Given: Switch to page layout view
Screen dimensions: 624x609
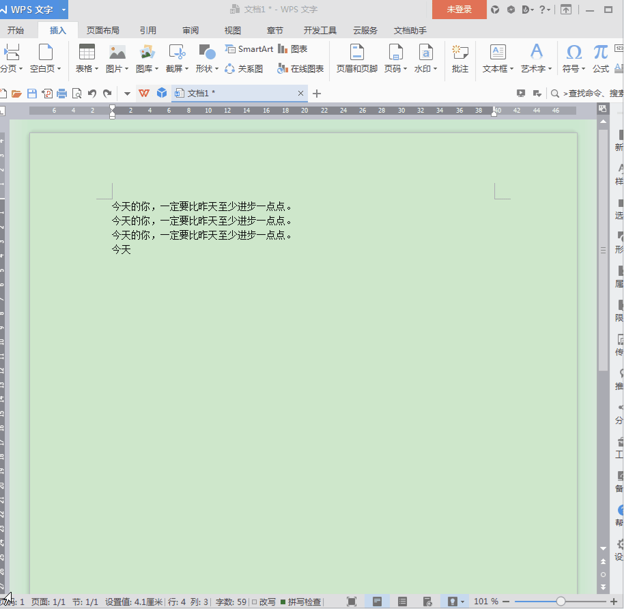Looking at the screenshot, I should (377, 601).
